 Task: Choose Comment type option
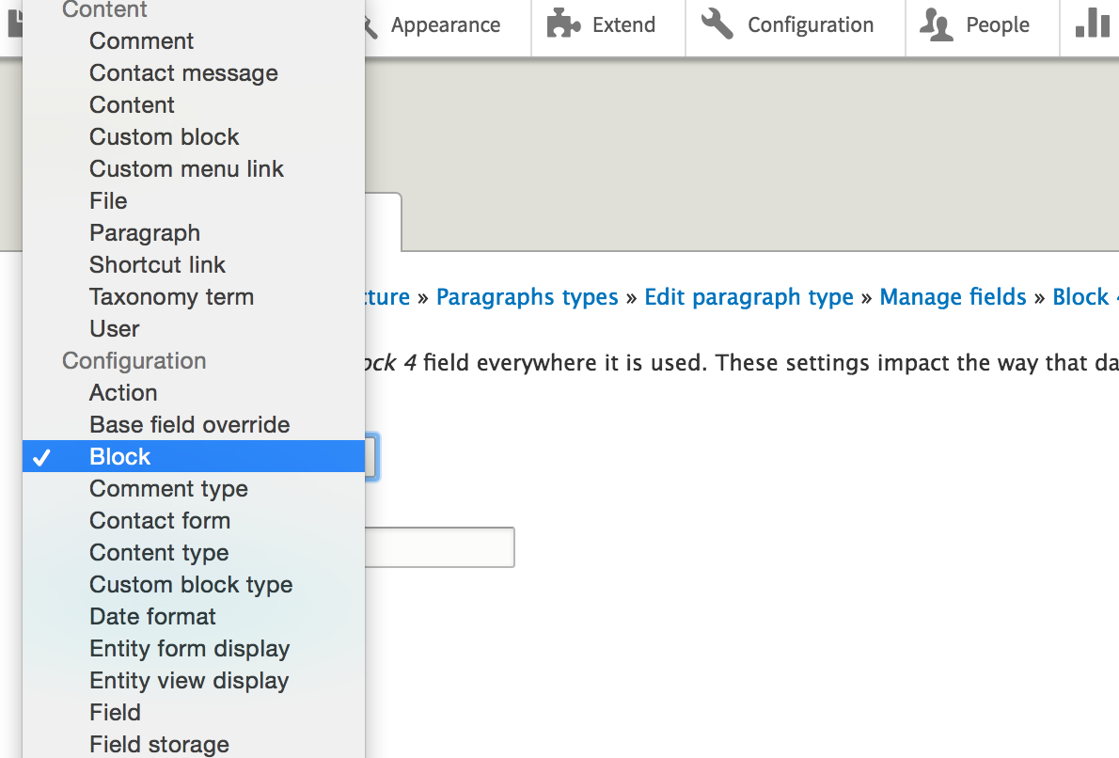point(194,488)
